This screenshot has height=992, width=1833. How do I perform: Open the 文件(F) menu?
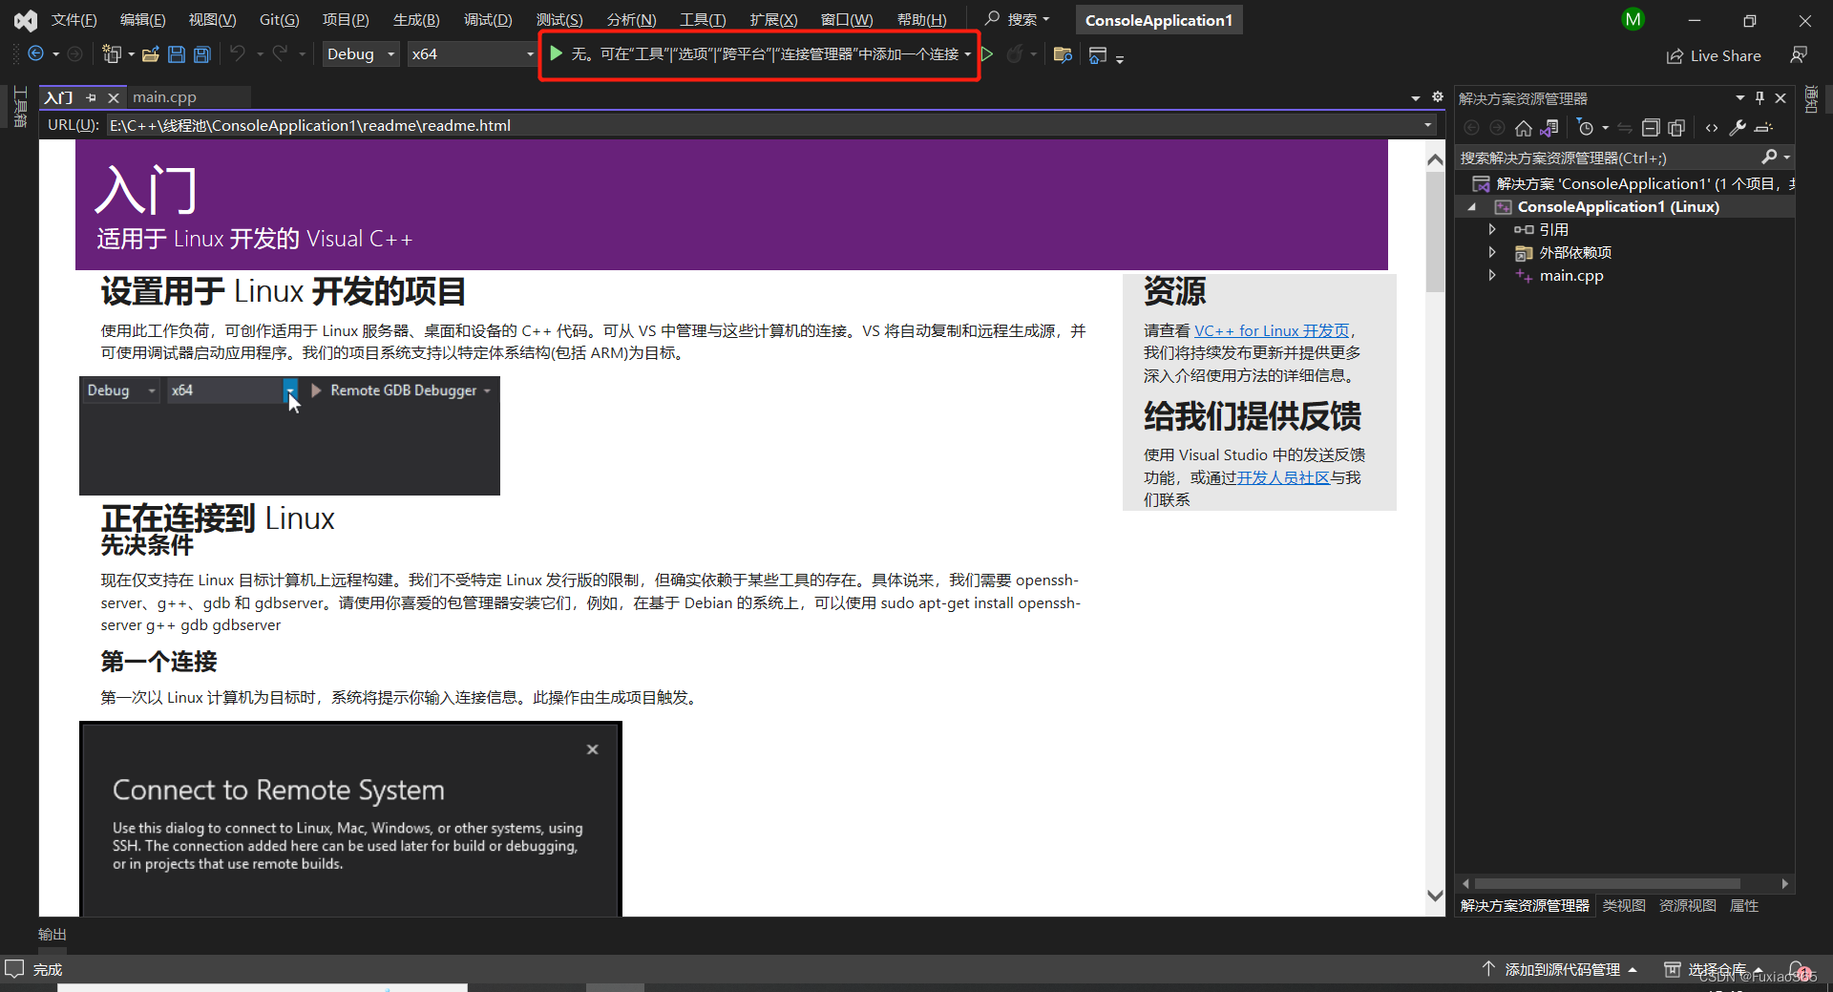pos(74,20)
